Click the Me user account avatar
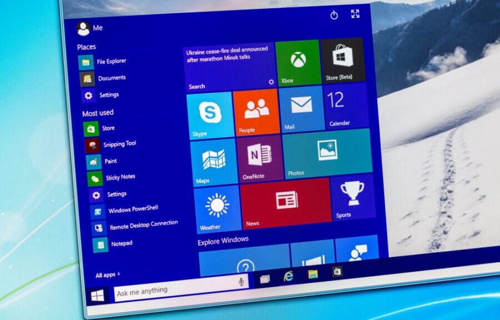Viewport: 500px width, 320px height. 83,28
